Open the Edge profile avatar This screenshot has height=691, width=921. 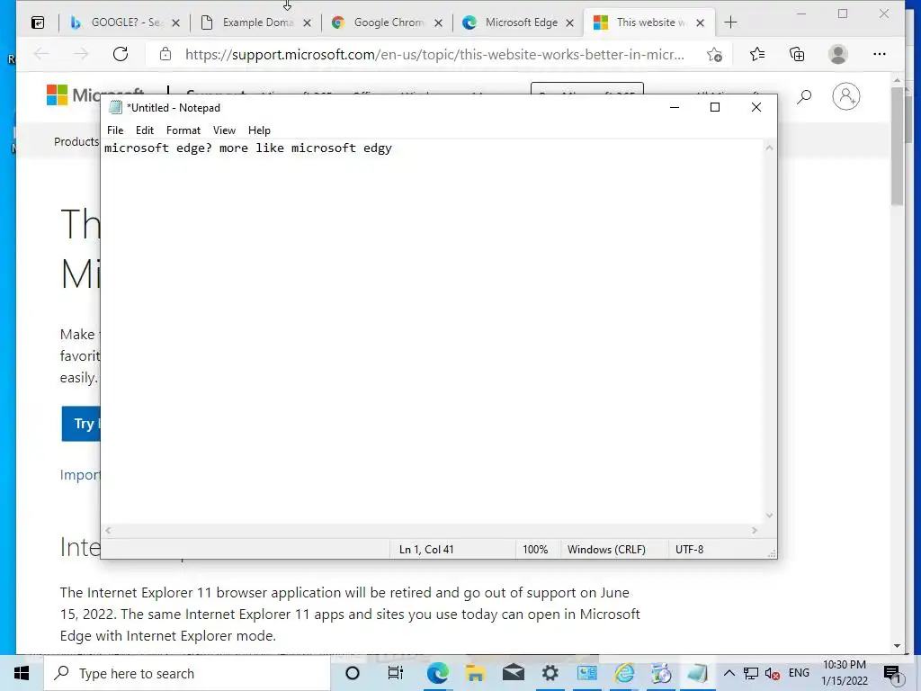coord(837,55)
